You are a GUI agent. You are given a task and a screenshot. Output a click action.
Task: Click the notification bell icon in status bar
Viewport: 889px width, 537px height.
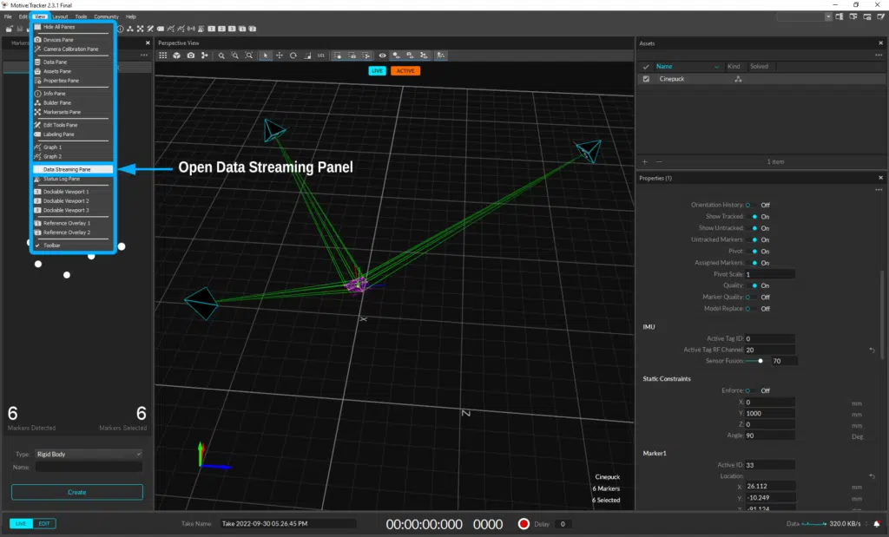[876, 524]
